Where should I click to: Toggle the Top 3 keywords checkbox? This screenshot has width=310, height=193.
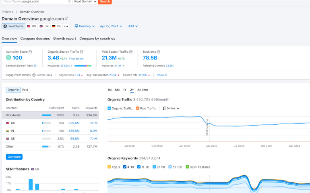(x=110, y=167)
